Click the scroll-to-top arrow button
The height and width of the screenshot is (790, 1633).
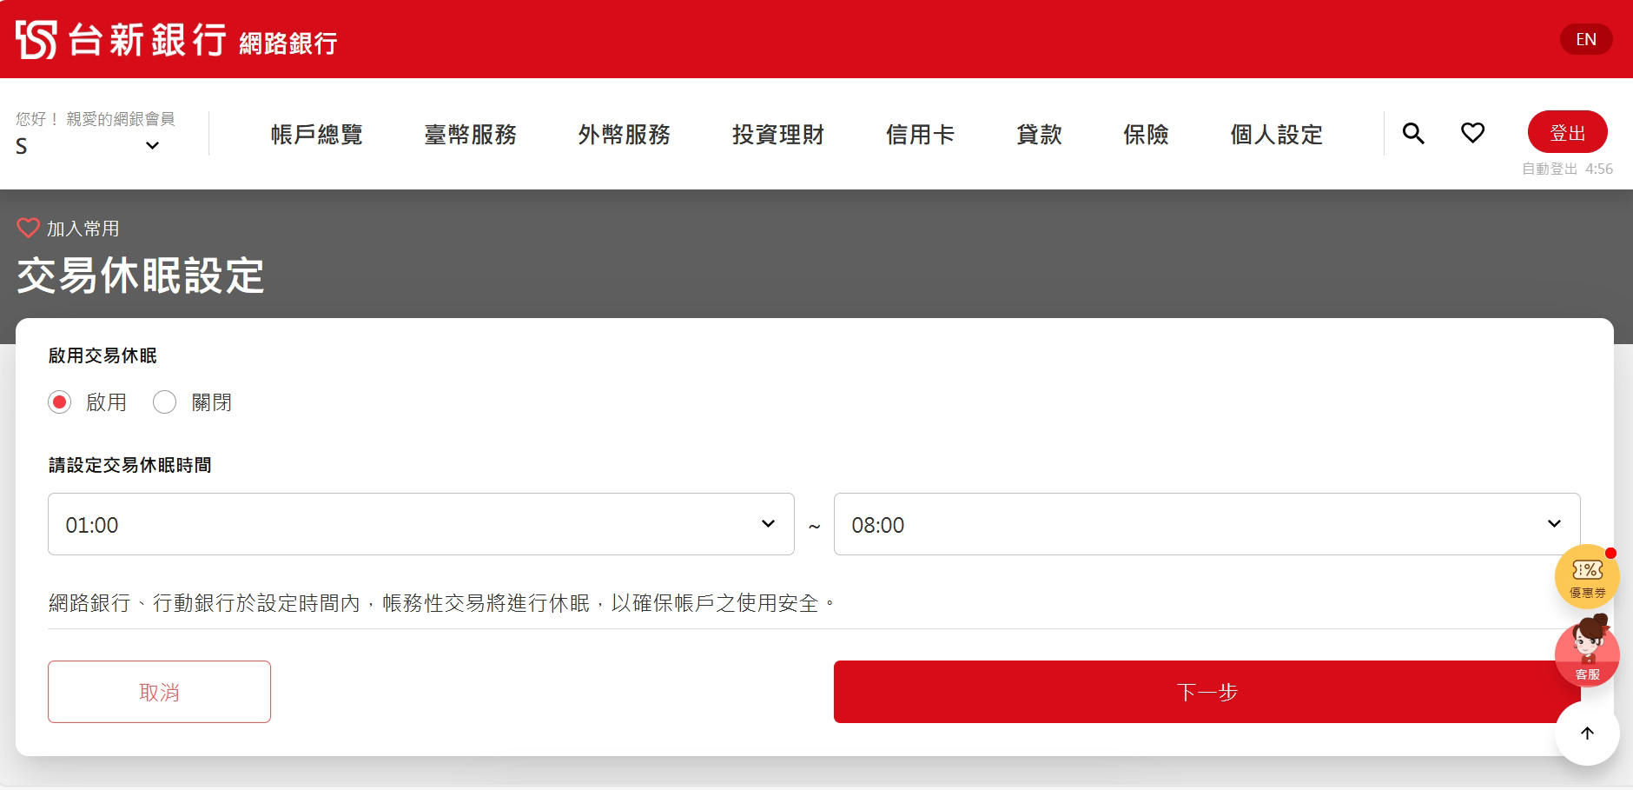click(1586, 734)
